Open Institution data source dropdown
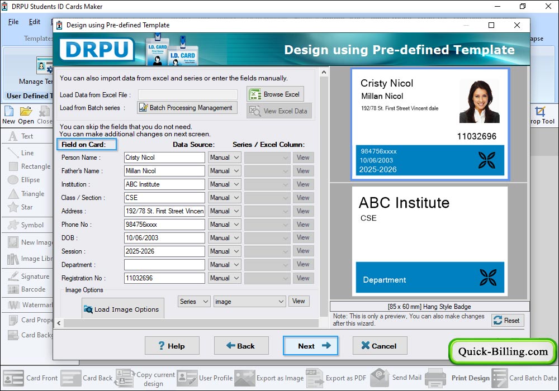 click(224, 184)
